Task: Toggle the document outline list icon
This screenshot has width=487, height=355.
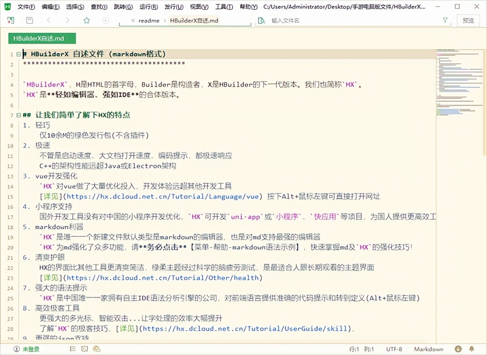Action: 73,349
